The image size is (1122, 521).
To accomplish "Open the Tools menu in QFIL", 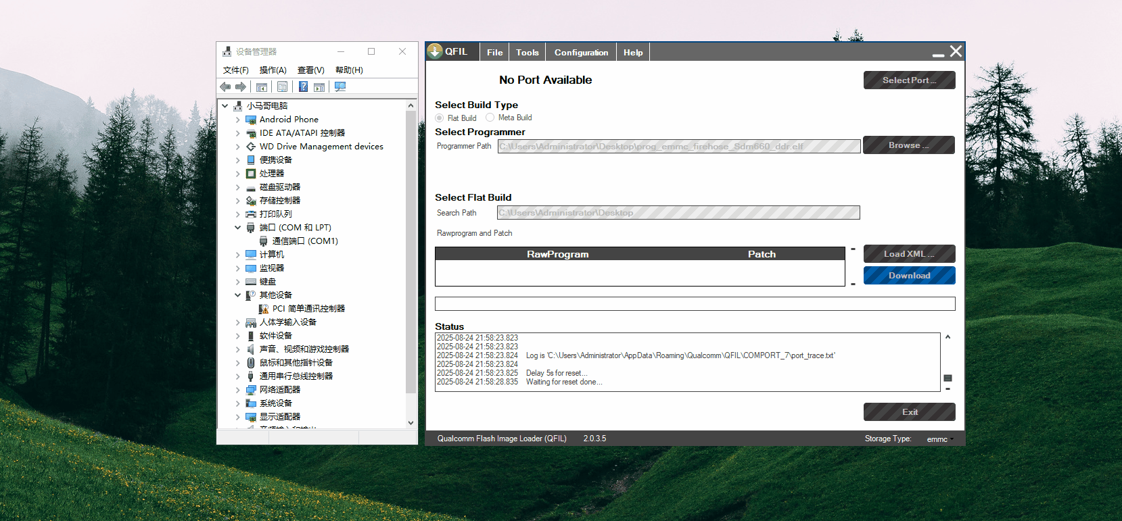I will [528, 52].
